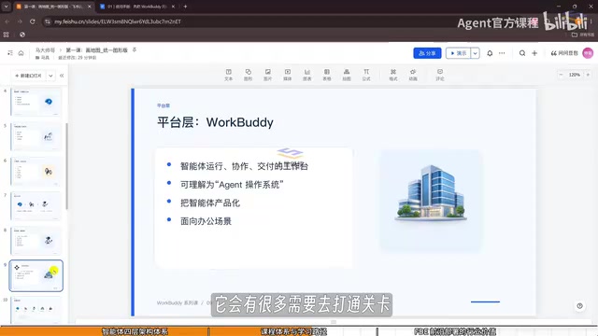Open the notifications bell
Screen dimensions: 598x336
tap(490, 53)
